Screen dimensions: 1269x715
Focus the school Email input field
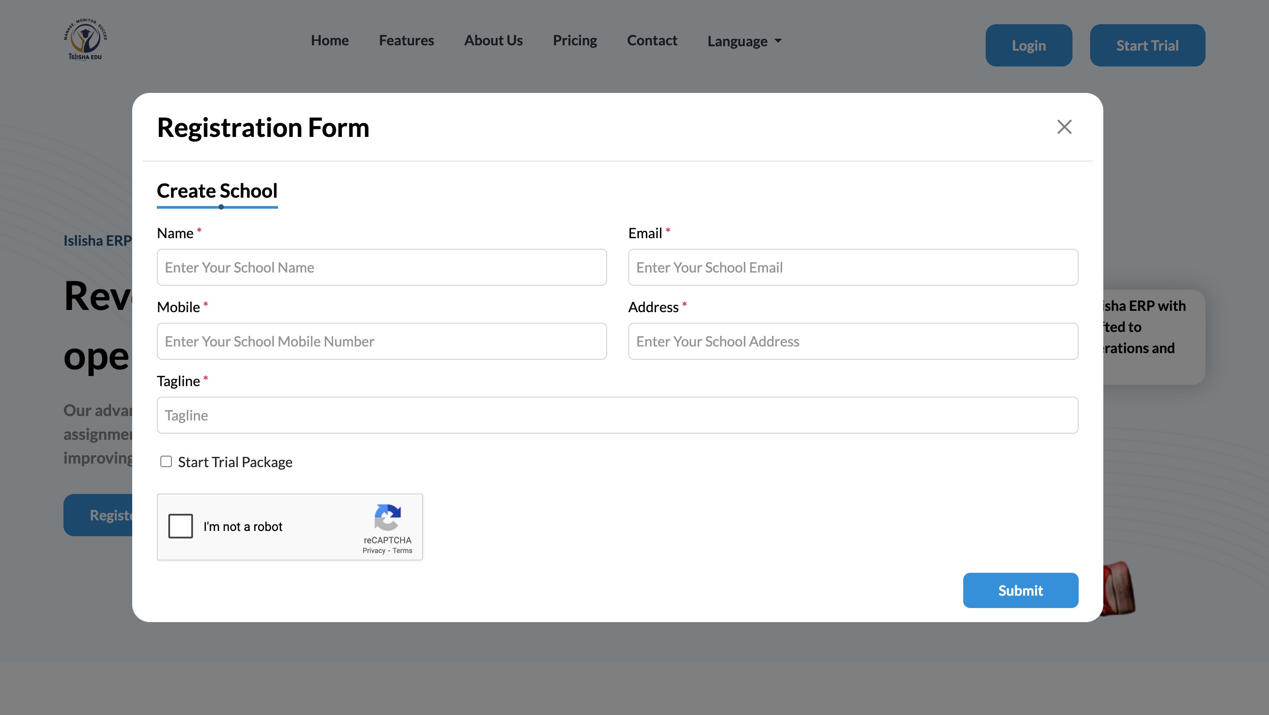[x=853, y=267]
